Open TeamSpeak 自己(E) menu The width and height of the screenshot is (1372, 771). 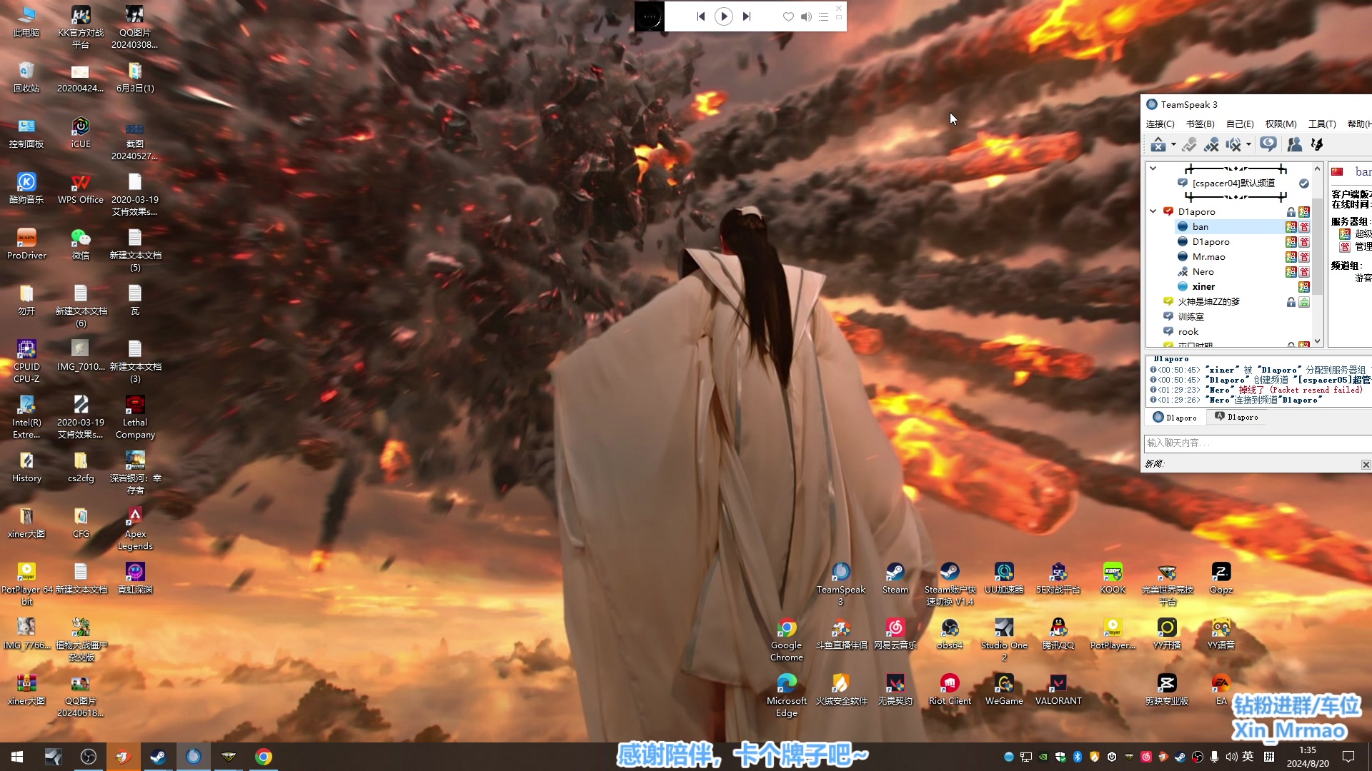(1240, 124)
